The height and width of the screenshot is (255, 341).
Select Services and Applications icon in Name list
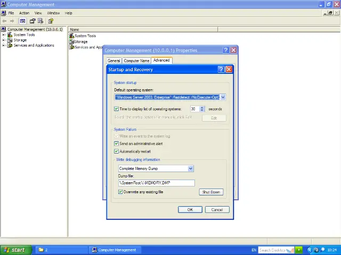[71, 47]
